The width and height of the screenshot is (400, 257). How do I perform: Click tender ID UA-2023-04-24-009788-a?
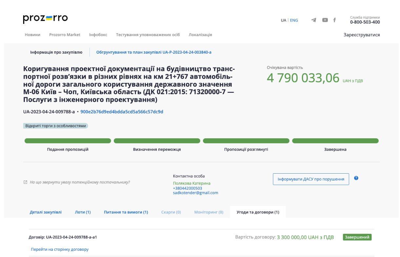coord(49,112)
